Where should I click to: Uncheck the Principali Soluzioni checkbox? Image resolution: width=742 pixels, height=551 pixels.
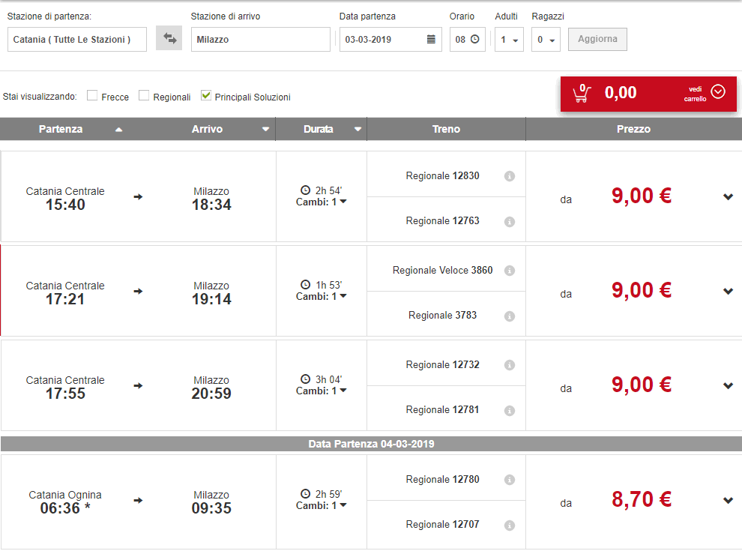point(206,96)
